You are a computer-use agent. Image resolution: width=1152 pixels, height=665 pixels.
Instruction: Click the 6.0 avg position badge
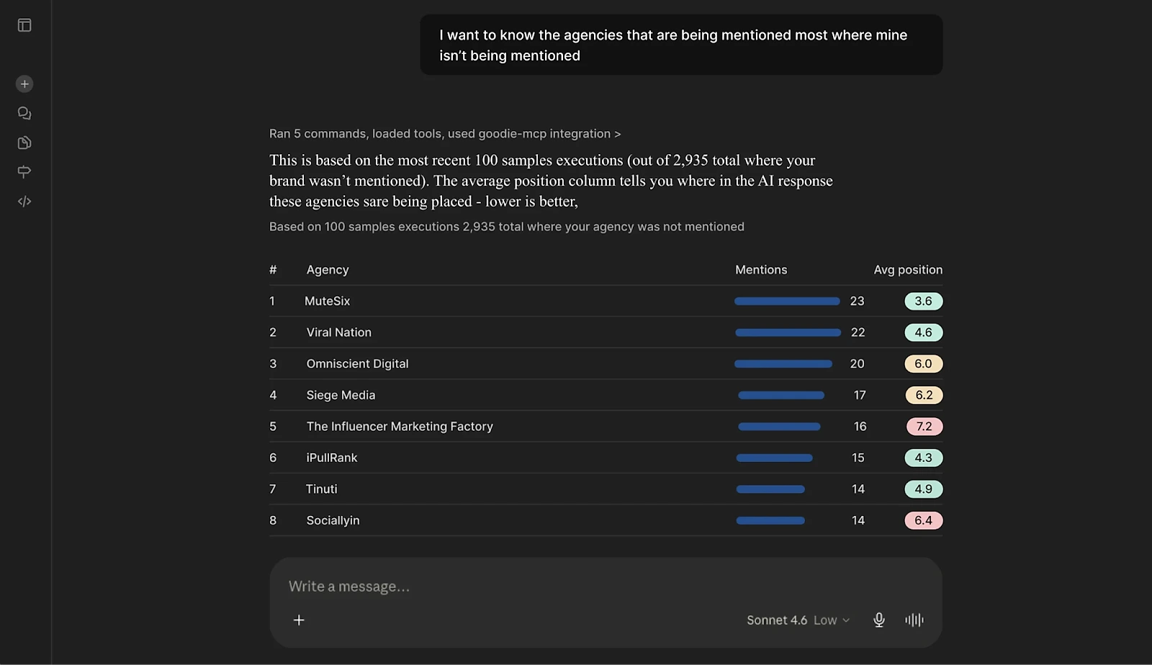tap(924, 364)
